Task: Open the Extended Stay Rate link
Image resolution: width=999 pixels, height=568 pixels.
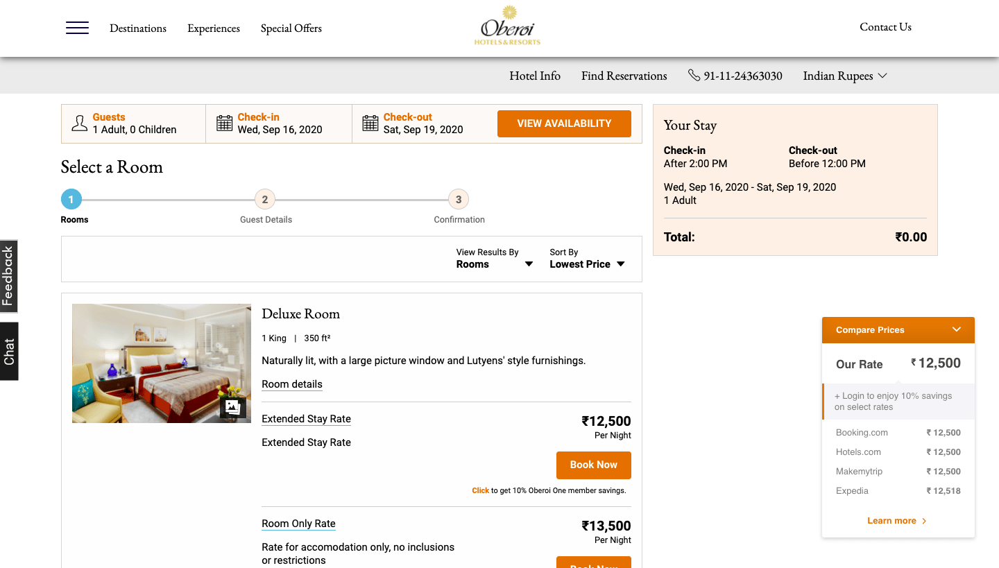Action: (x=306, y=419)
